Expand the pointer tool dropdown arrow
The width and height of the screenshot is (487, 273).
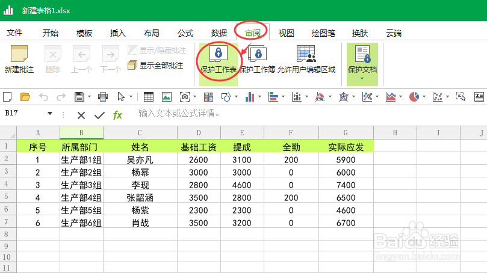[x=131, y=97]
